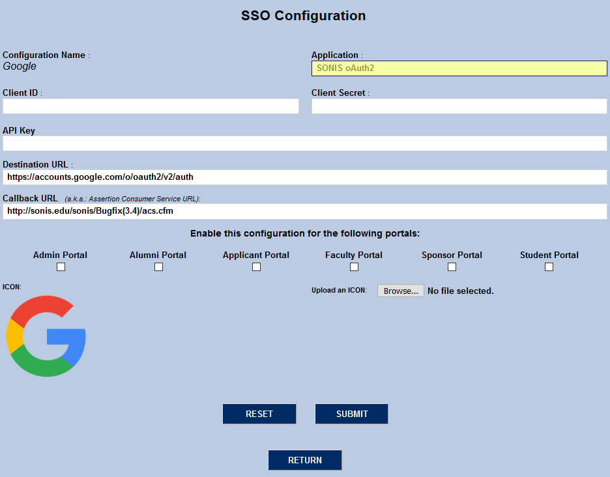Click the Callback URL input field

pos(304,210)
